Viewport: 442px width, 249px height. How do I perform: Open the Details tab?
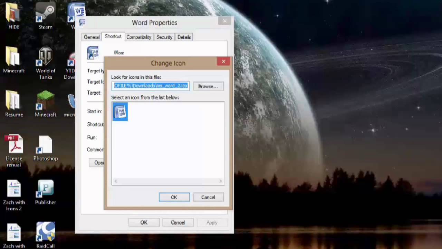pos(184,37)
